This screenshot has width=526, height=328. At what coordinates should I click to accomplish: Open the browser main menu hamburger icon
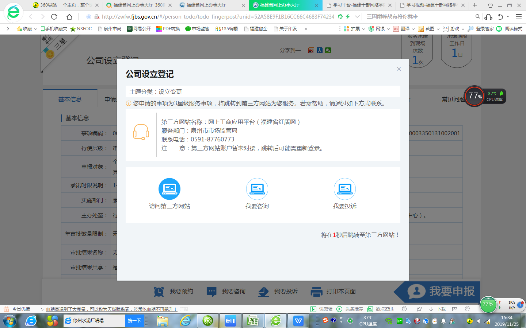(x=518, y=17)
